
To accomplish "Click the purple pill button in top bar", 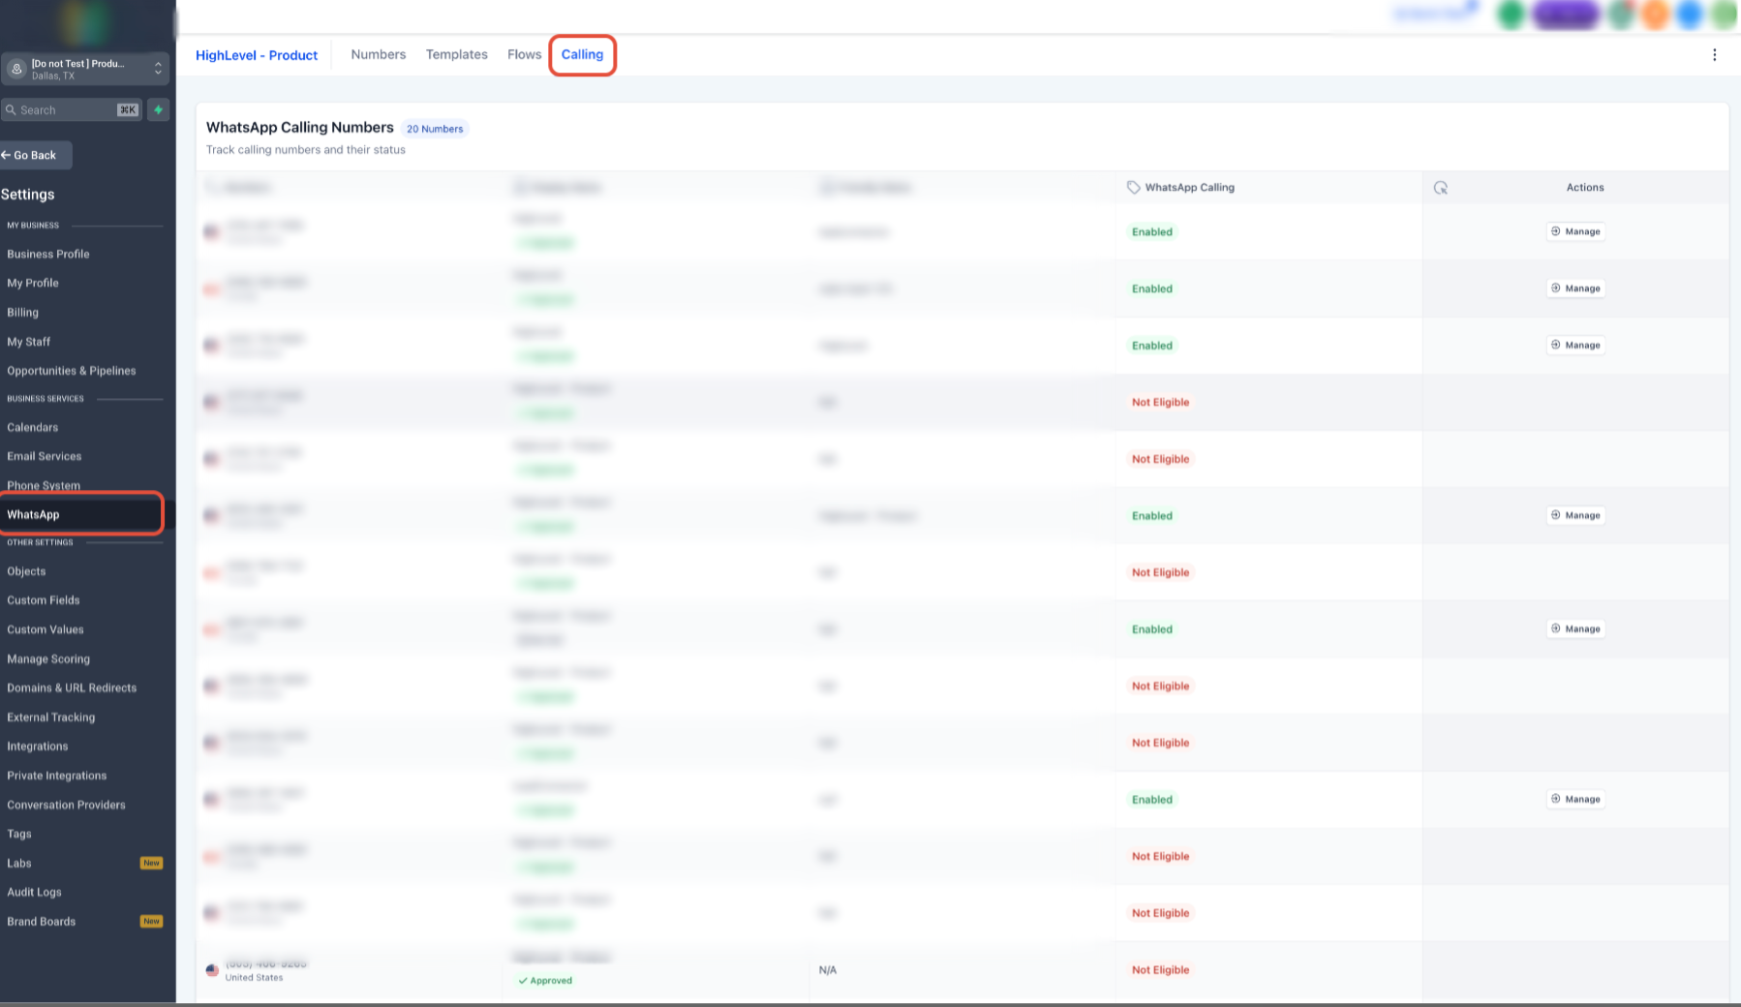I will click(x=1566, y=15).
